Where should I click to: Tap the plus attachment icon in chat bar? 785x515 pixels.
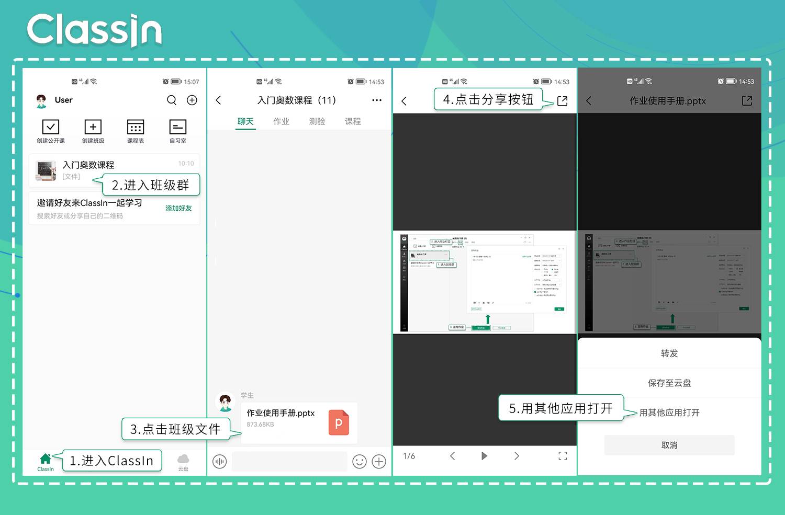click(x=379, y=462)
